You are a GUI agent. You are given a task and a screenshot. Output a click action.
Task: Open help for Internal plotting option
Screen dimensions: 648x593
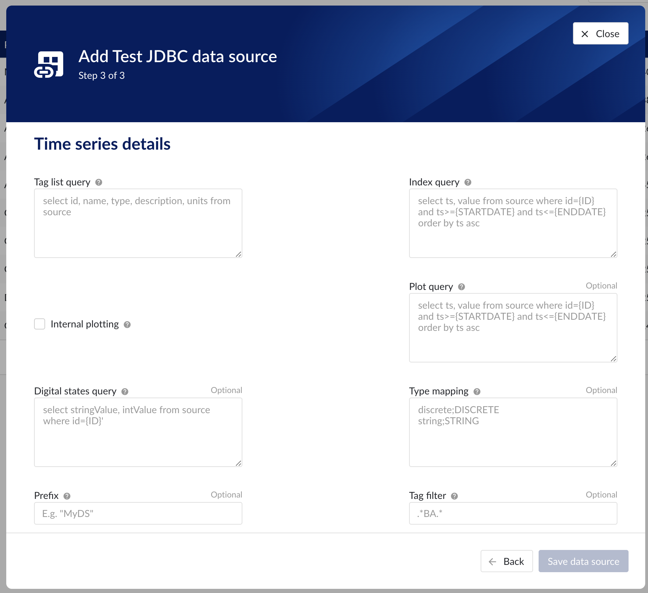coord(127,324)
